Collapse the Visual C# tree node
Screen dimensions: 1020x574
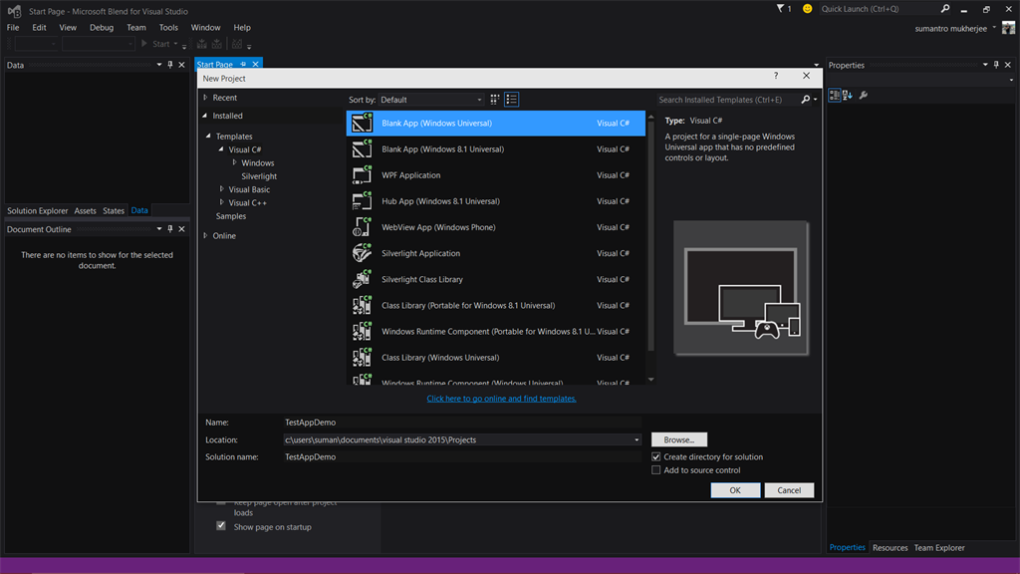coord(221,149)
